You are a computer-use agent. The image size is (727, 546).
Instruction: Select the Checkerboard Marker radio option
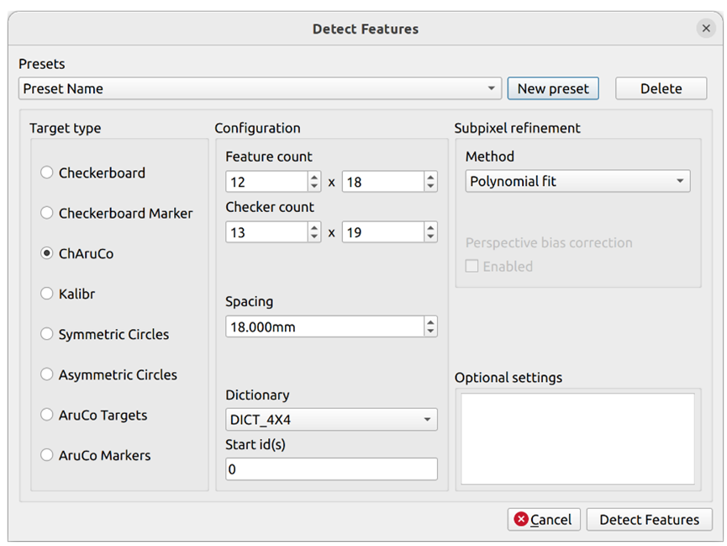tap(47, 214)
